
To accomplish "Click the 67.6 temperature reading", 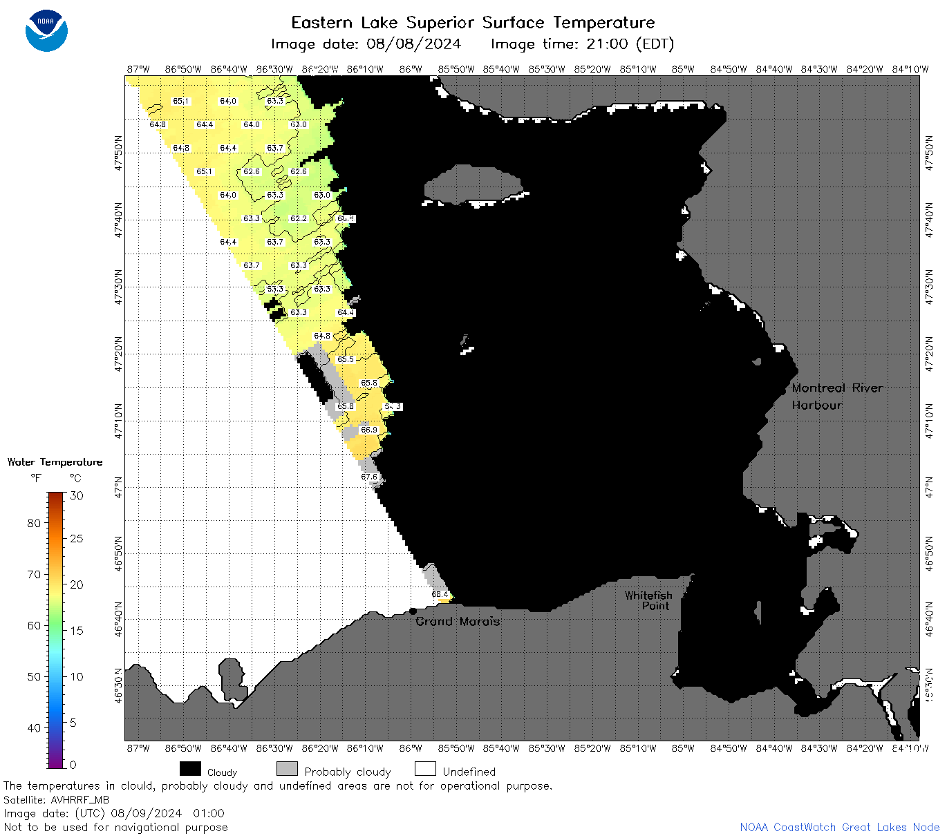I will 369,477.
